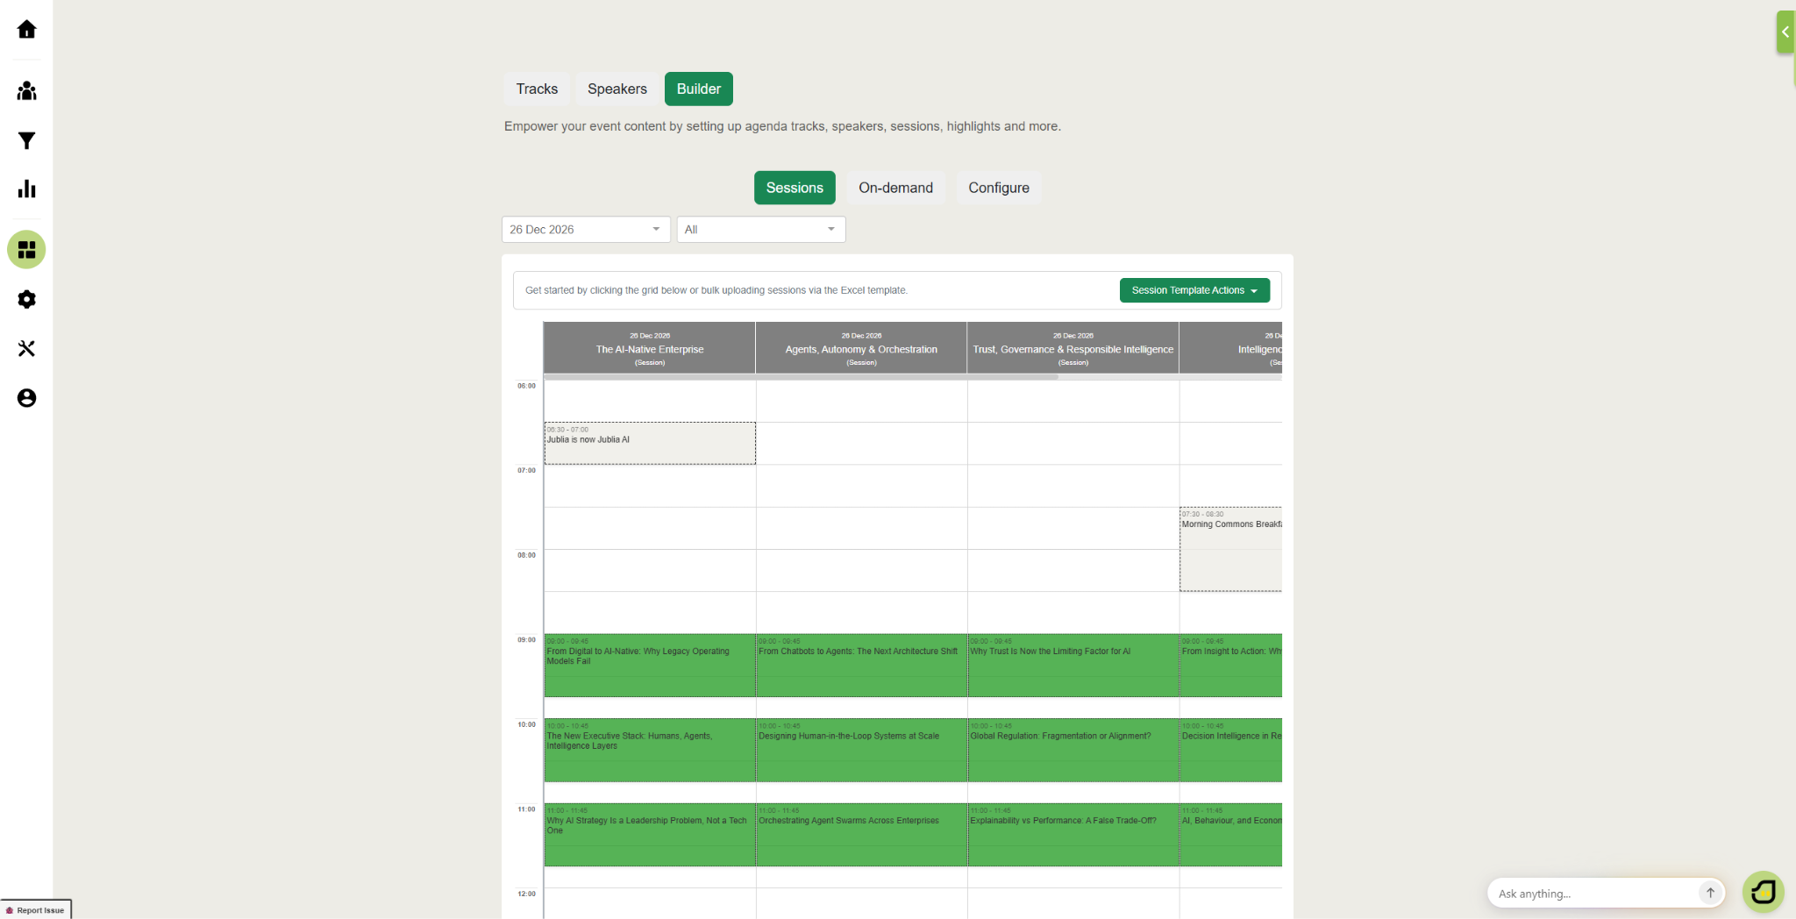Open the attendees group icon

click(26, 90)
